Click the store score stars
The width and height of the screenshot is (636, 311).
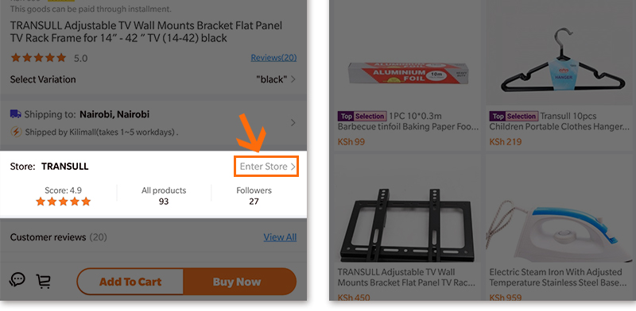[64, 202]
